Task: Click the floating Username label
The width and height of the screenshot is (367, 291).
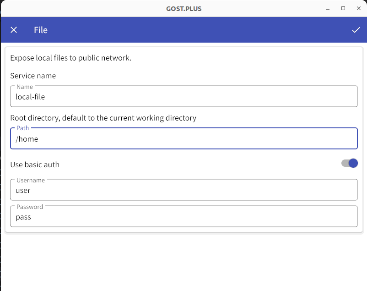Action: 31,180
